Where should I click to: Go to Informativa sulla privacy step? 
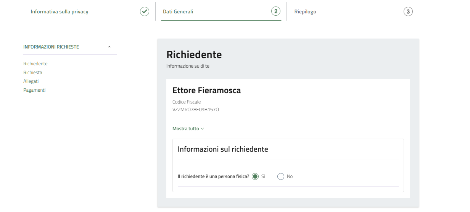60,12
